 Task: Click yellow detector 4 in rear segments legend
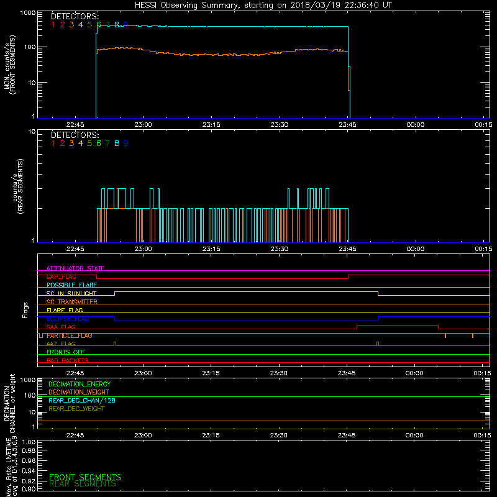tap(81, 144)
